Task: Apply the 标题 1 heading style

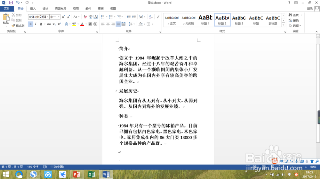Action: tap(205, 20)
